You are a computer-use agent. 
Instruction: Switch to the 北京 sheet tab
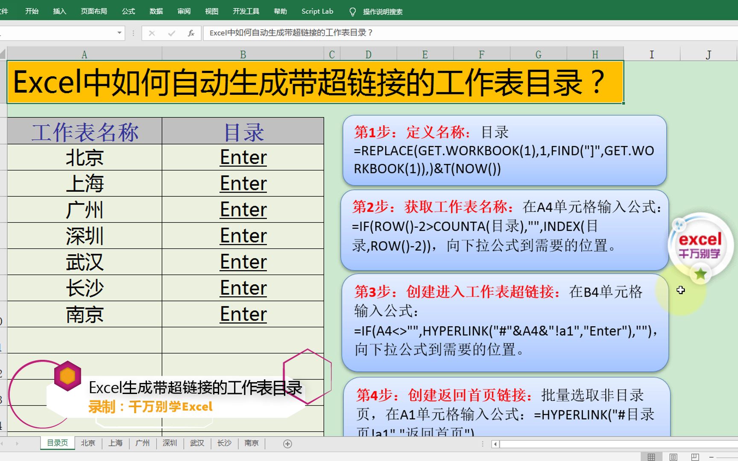point(88,444)
